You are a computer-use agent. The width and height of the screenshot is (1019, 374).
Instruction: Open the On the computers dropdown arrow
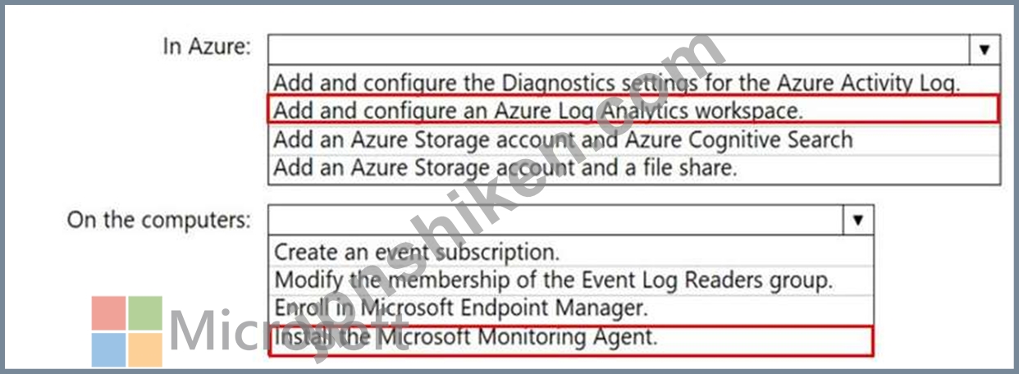[858, 220]
